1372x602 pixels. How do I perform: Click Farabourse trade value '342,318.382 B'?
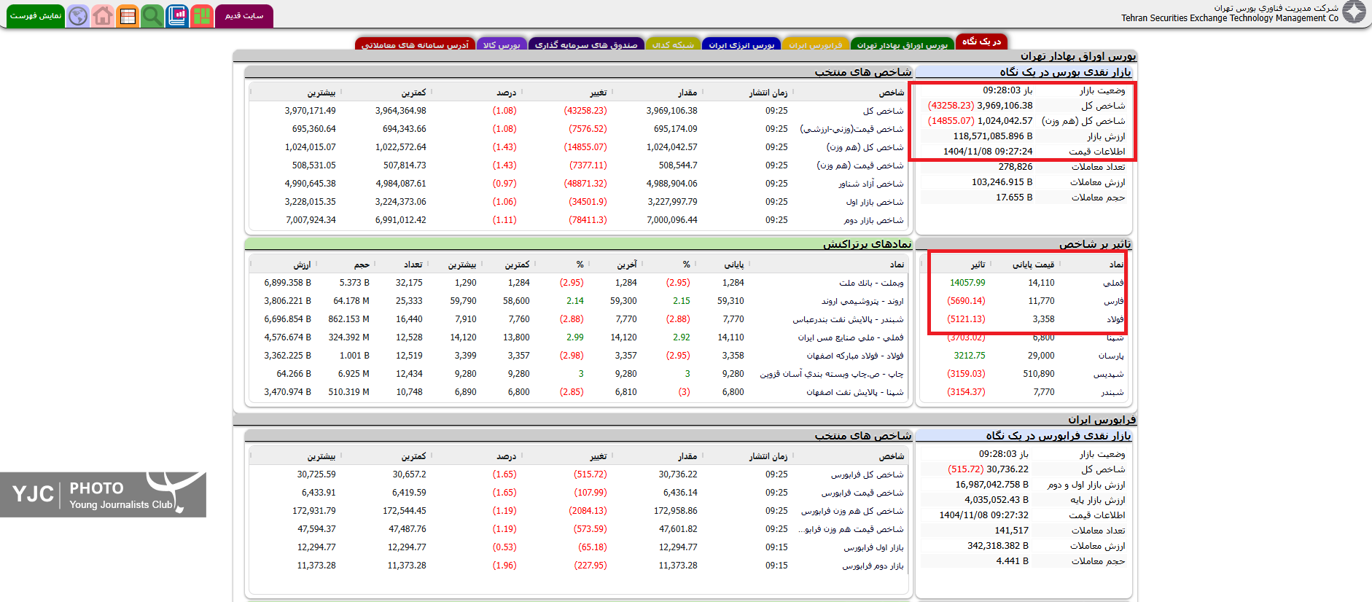[x=998, y=546]
